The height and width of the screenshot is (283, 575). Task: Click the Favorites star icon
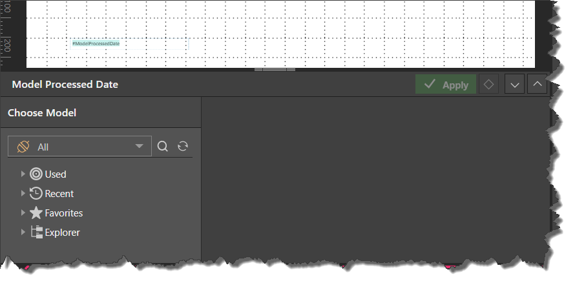coord(36,213)
